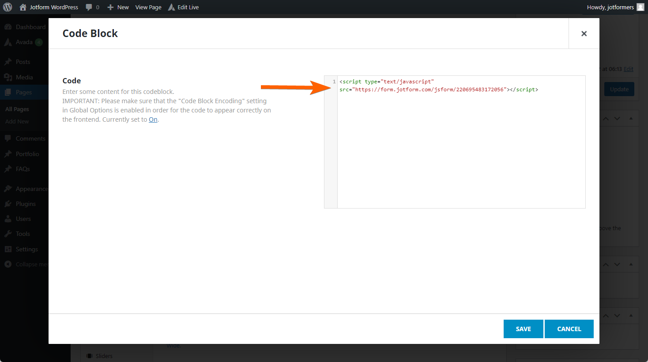Click the 'Code Block' dialog title

click(x=90, y=34)
